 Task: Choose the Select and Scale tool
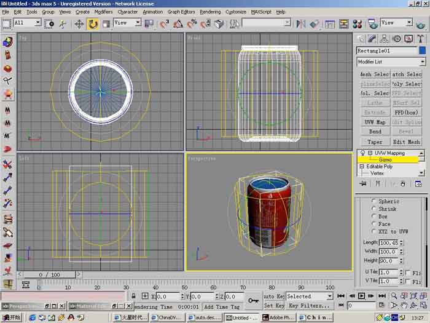(106, 24)
